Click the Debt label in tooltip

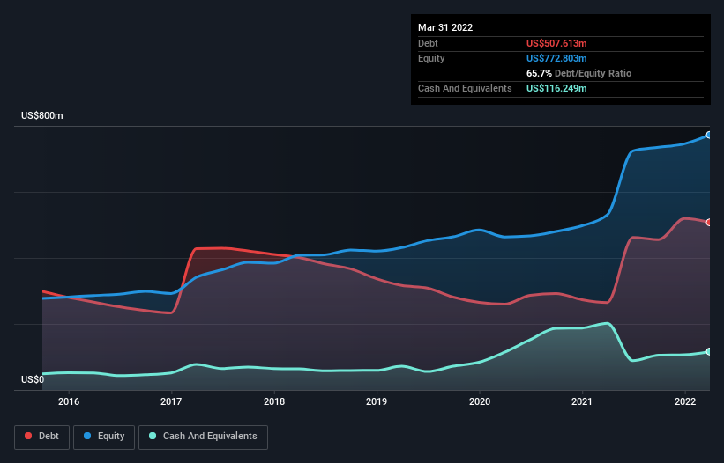[x=428, y=43]
